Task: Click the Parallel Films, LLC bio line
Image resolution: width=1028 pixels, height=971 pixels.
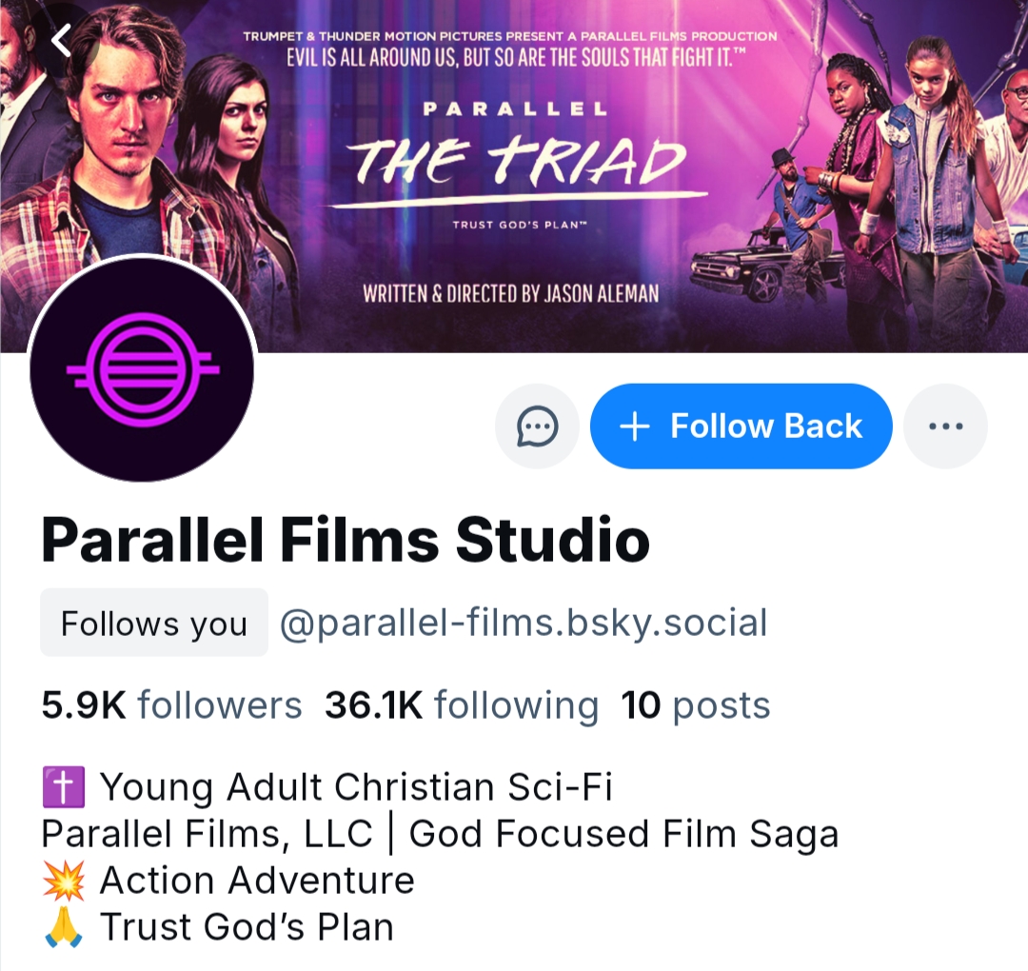Action: point(440,834)
